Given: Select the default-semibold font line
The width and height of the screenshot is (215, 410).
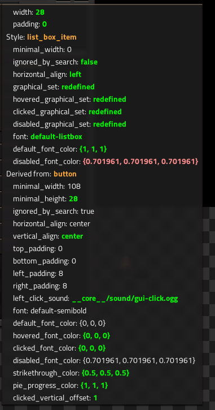Looking at the screenshot, I should coord(50,311).
